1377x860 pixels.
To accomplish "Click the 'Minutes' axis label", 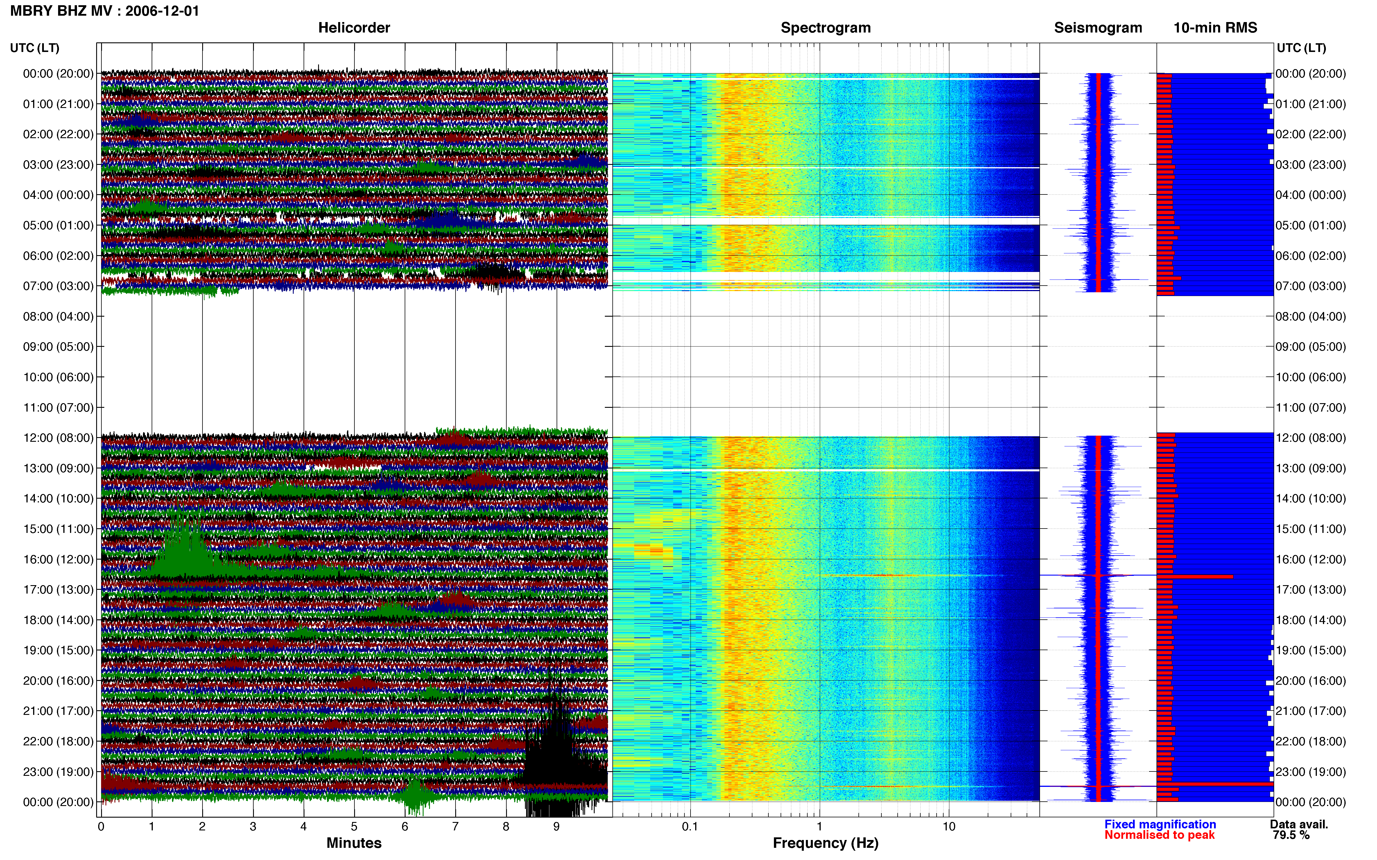I will 354,843.
